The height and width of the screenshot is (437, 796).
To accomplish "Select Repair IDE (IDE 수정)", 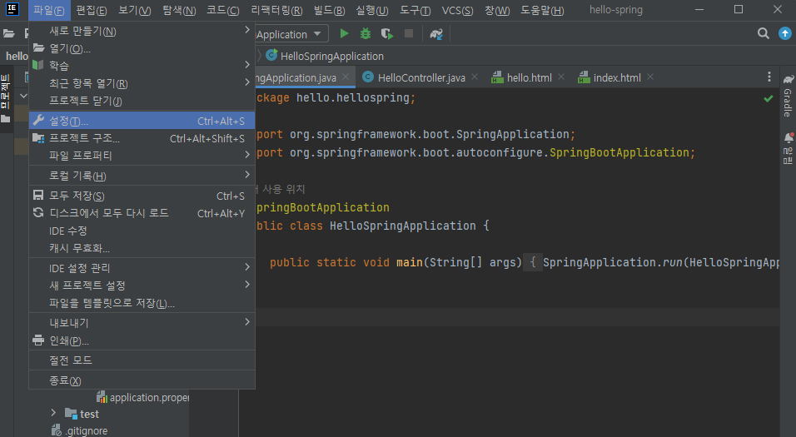I will pos(142,231).
